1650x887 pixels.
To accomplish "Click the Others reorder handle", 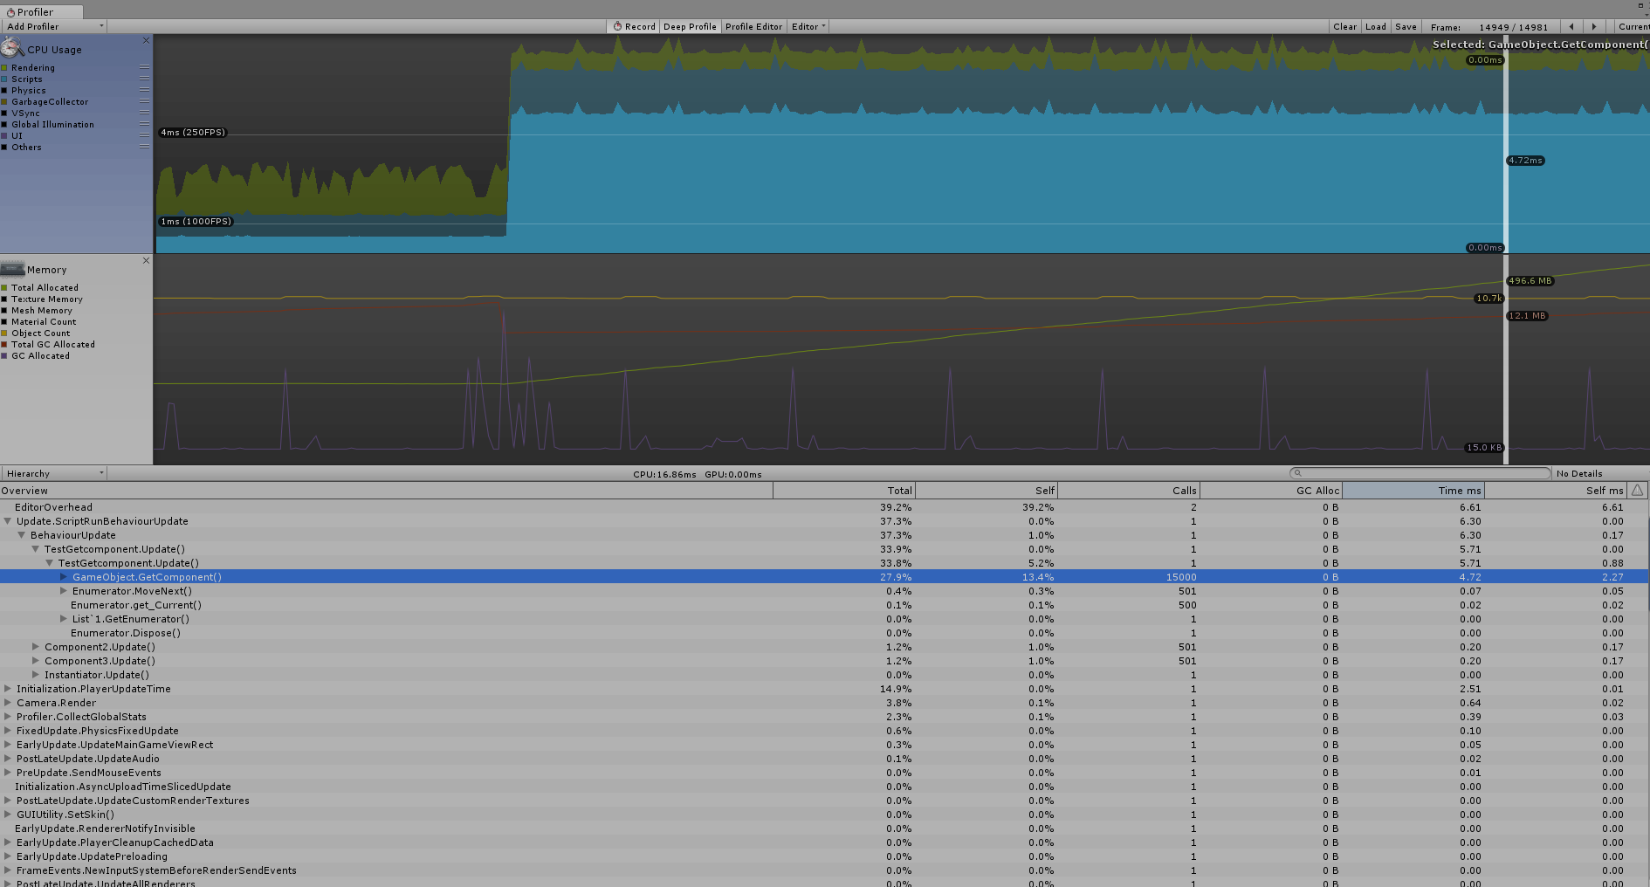I will 144,147.
